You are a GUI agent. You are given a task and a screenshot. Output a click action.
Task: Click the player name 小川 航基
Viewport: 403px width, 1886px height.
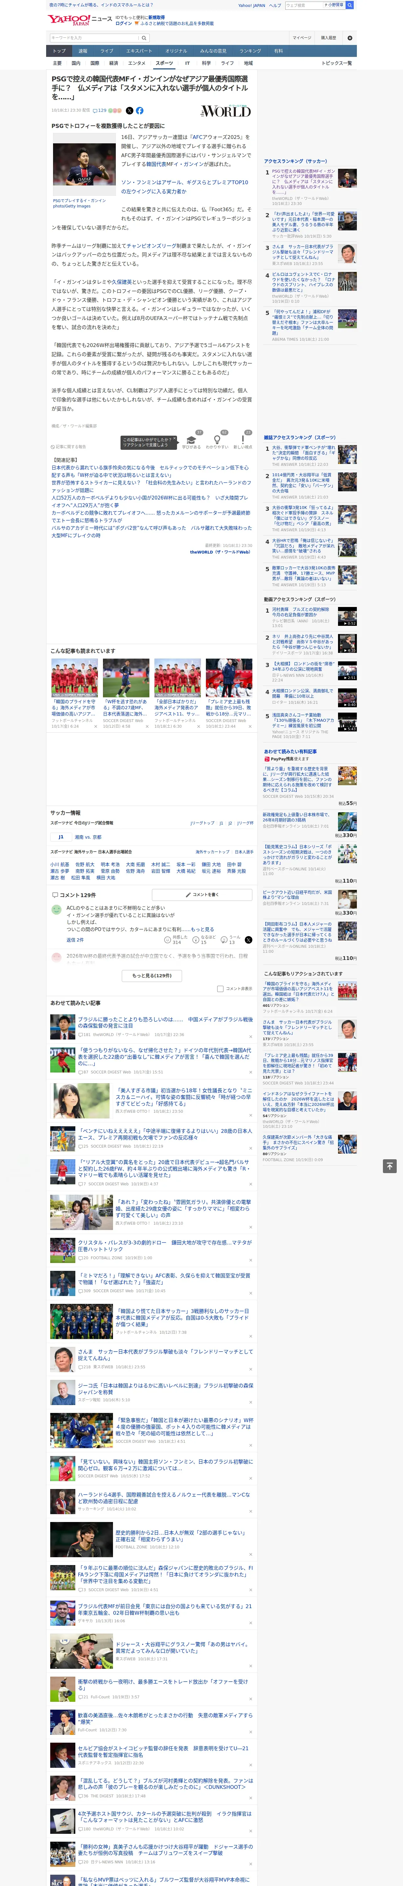[60, 865]
